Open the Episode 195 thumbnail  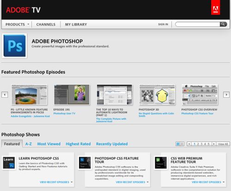click(x=72, y=95)
